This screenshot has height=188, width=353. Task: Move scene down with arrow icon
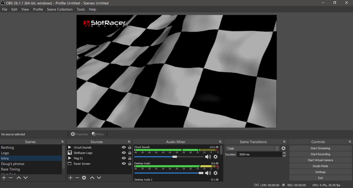[26, 178]
